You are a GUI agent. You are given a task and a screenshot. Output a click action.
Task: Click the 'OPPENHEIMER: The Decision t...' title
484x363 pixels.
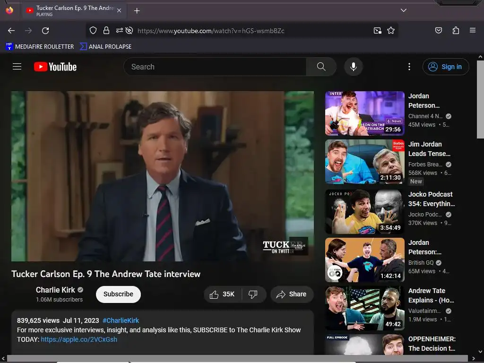coord(432,344)
